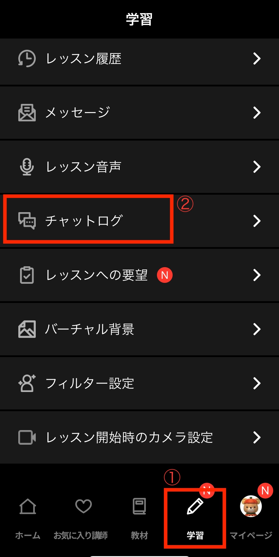Open メッセージ via the right chevron
Image resolution: width=279 pixels, height=557 pixels.
point(257,113)
